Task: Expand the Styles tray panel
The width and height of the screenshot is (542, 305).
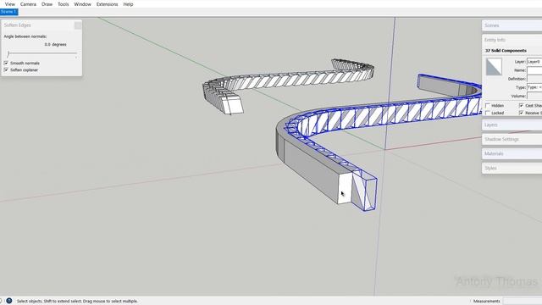Action: [x=512, y=168]
